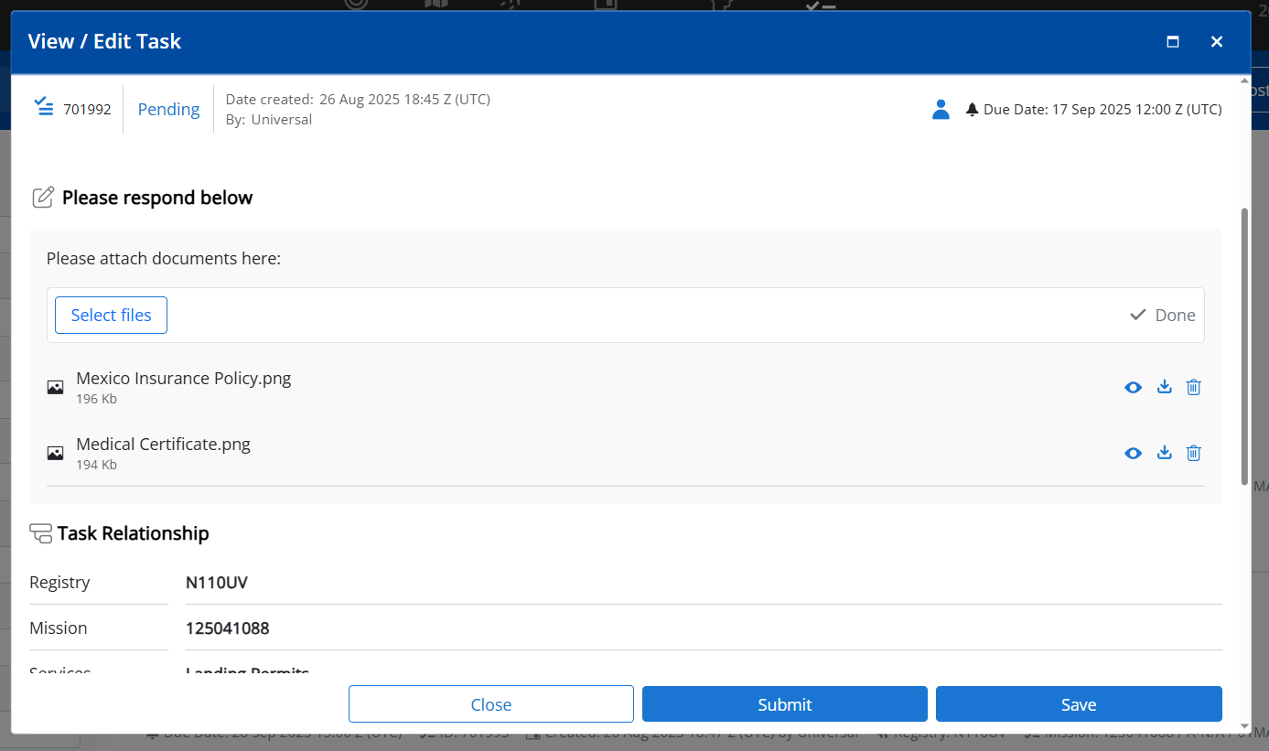The height and width of the screenshot is (751, 1269).
Task: Maximize the View / Edit Task dialog
Action: click(x=1173, y=41)
